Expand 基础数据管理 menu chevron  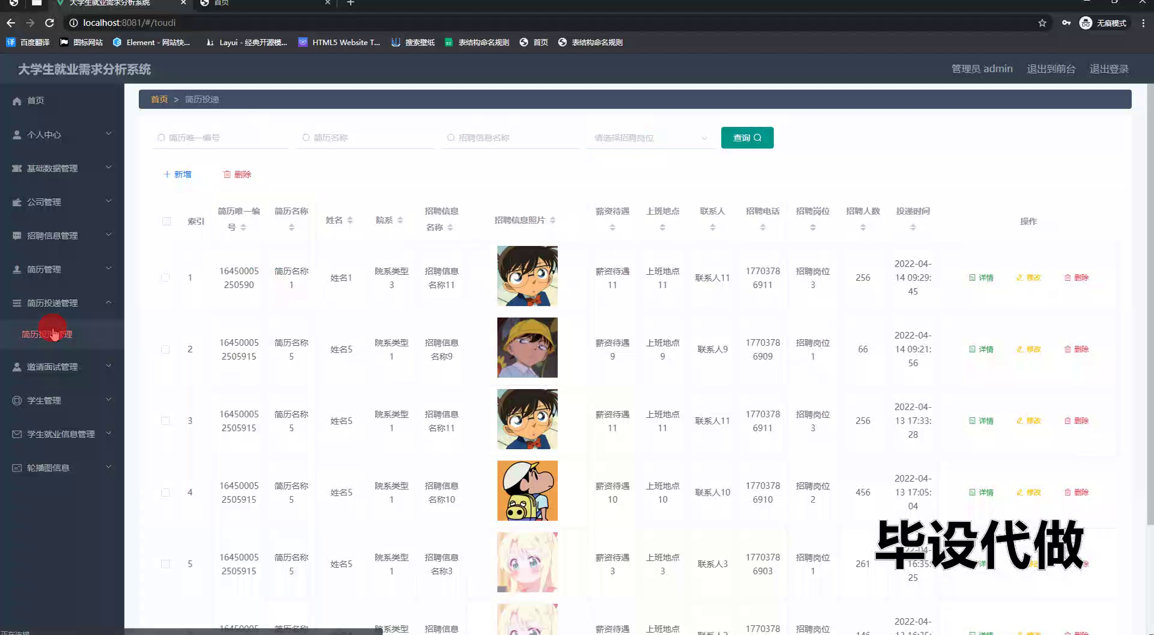click(109, 168)
